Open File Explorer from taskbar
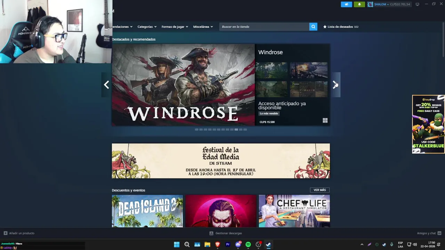The width and height of the screenshot is (445, 250). (x=207, y=244)
